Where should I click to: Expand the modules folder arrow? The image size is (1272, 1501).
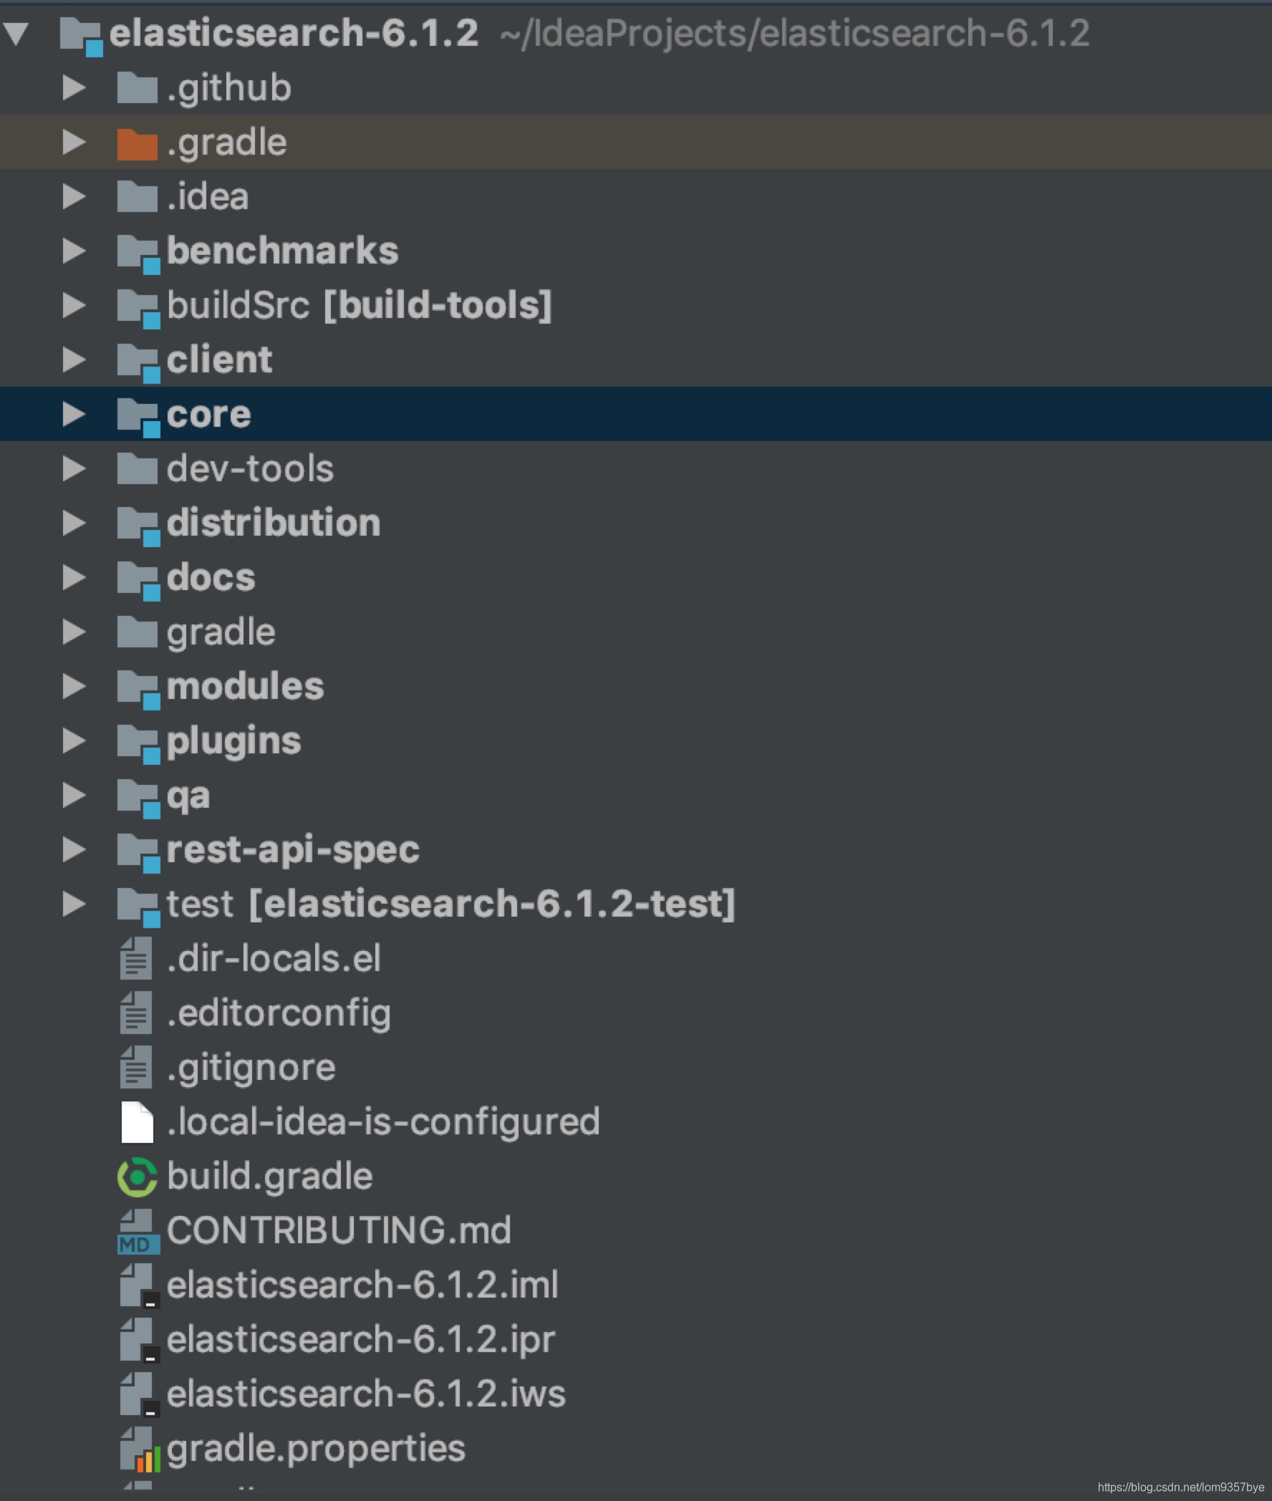[74, 685]
